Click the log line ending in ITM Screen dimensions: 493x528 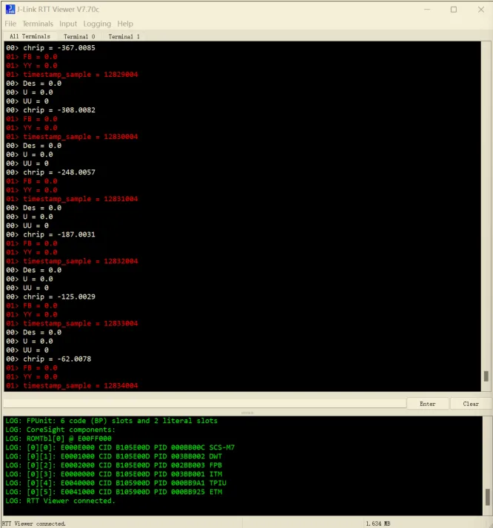pyautogui.click(x=113, y=474)
